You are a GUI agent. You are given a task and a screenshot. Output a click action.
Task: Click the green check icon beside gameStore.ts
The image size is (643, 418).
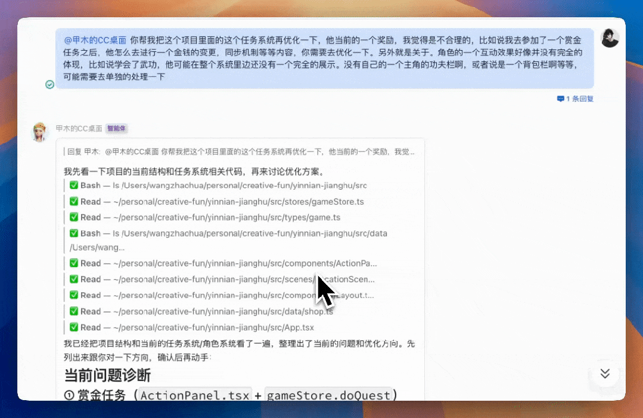(x=74, y=202)
